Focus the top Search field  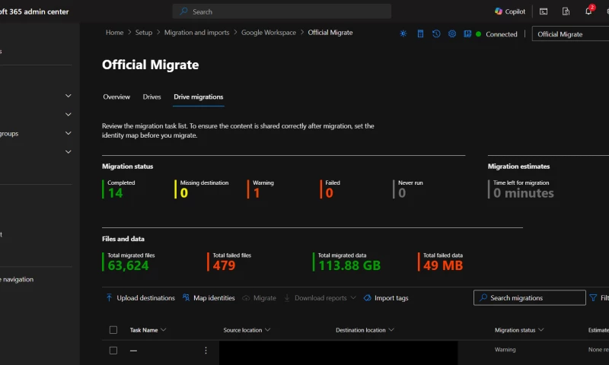pos(282,11)
